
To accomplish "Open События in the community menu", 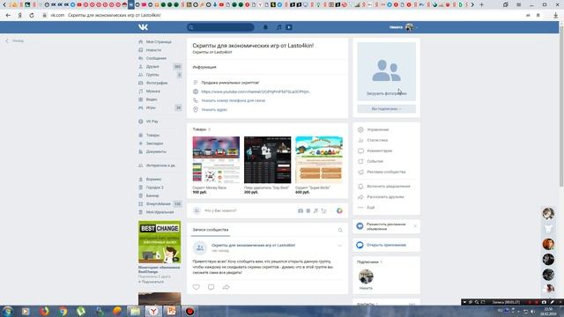I will point(375,162).
